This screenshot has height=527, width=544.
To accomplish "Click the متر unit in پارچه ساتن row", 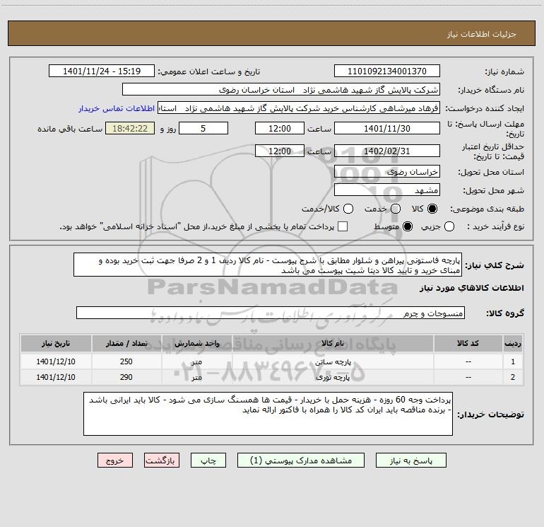I will [196, 361].
